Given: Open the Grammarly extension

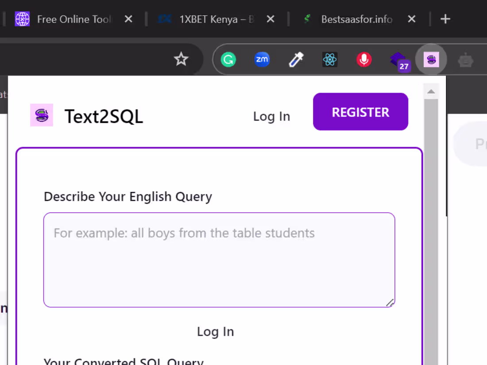Looking at the screenshot, I should coord(228,59).
